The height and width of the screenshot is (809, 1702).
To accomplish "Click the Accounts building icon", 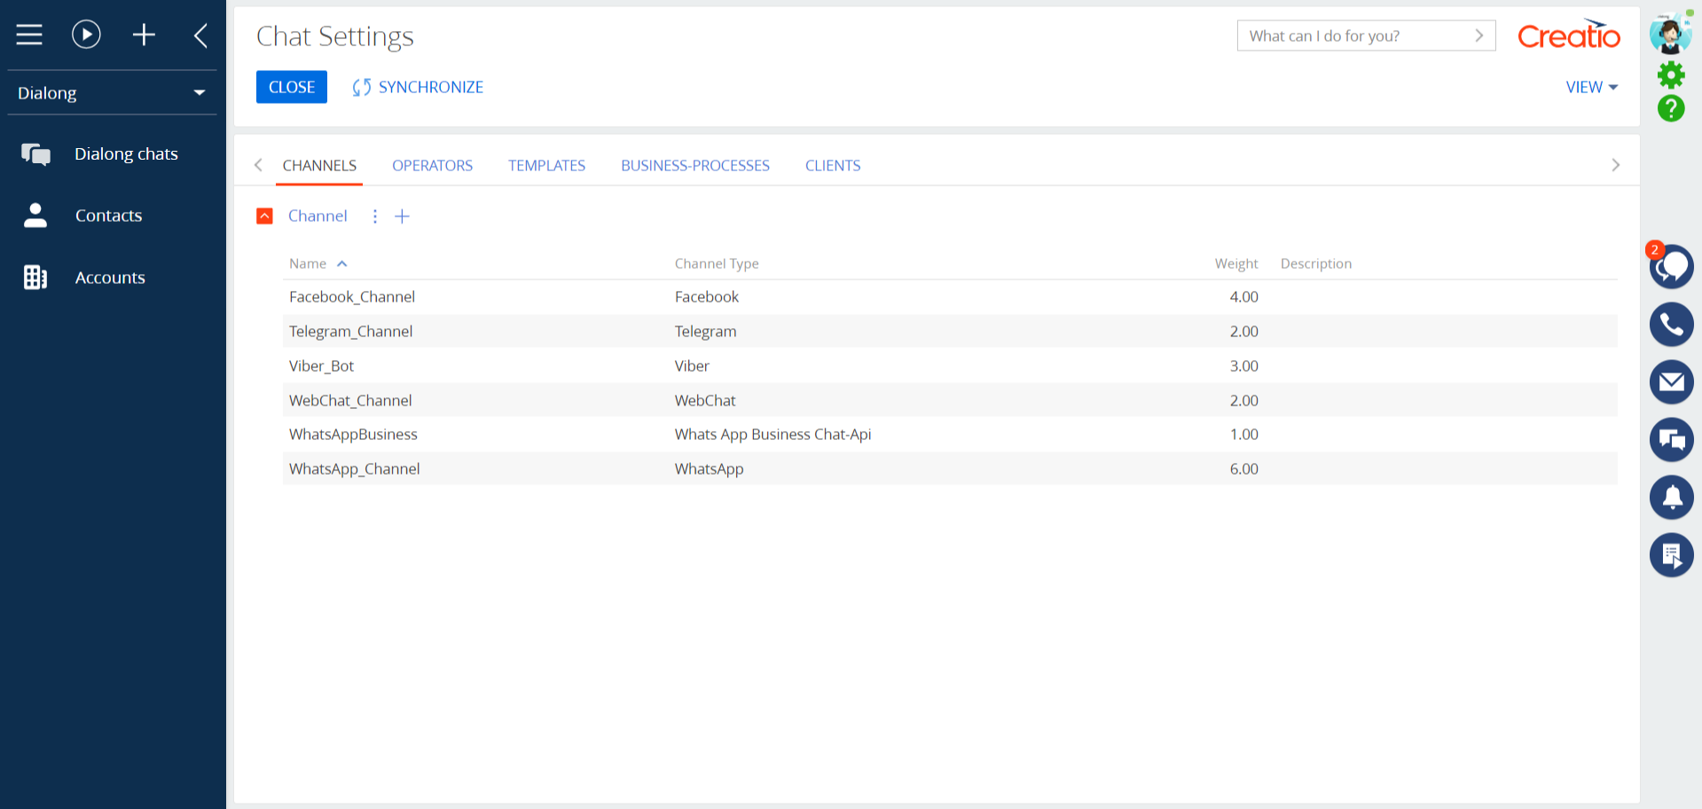I will (x=35, y=278).
